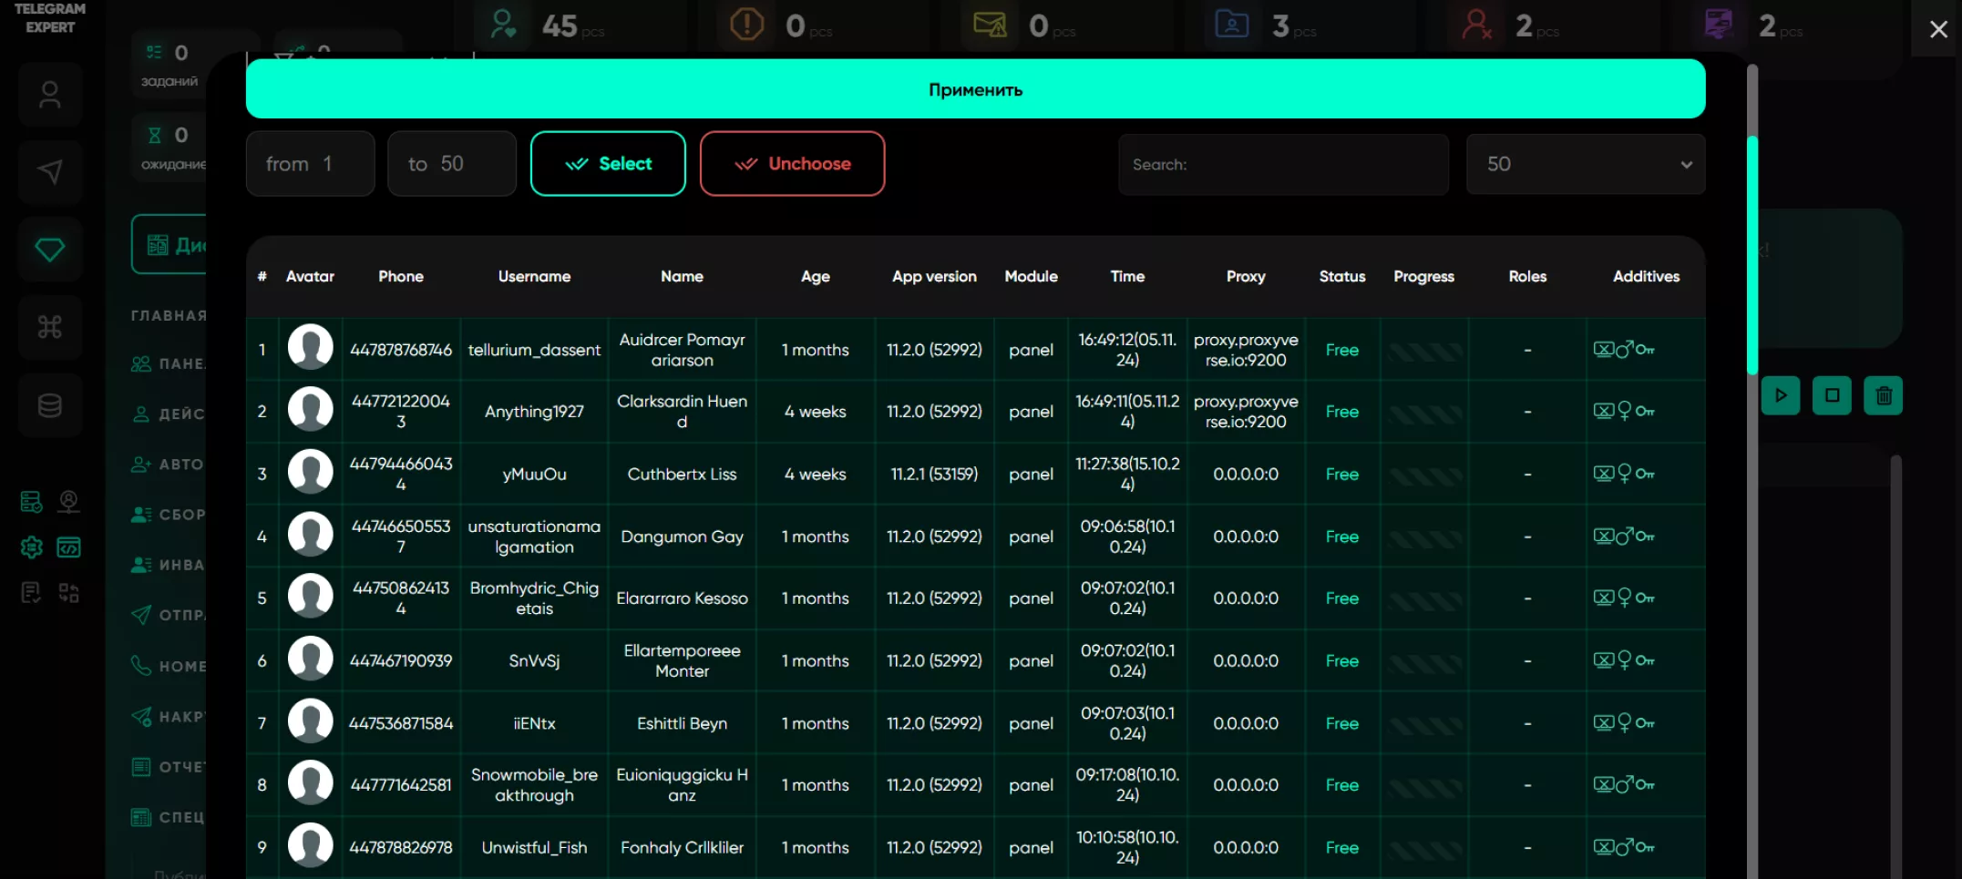
Task: Click the Bromhydric_Chigetais username cell
Action: click(534, 598)
